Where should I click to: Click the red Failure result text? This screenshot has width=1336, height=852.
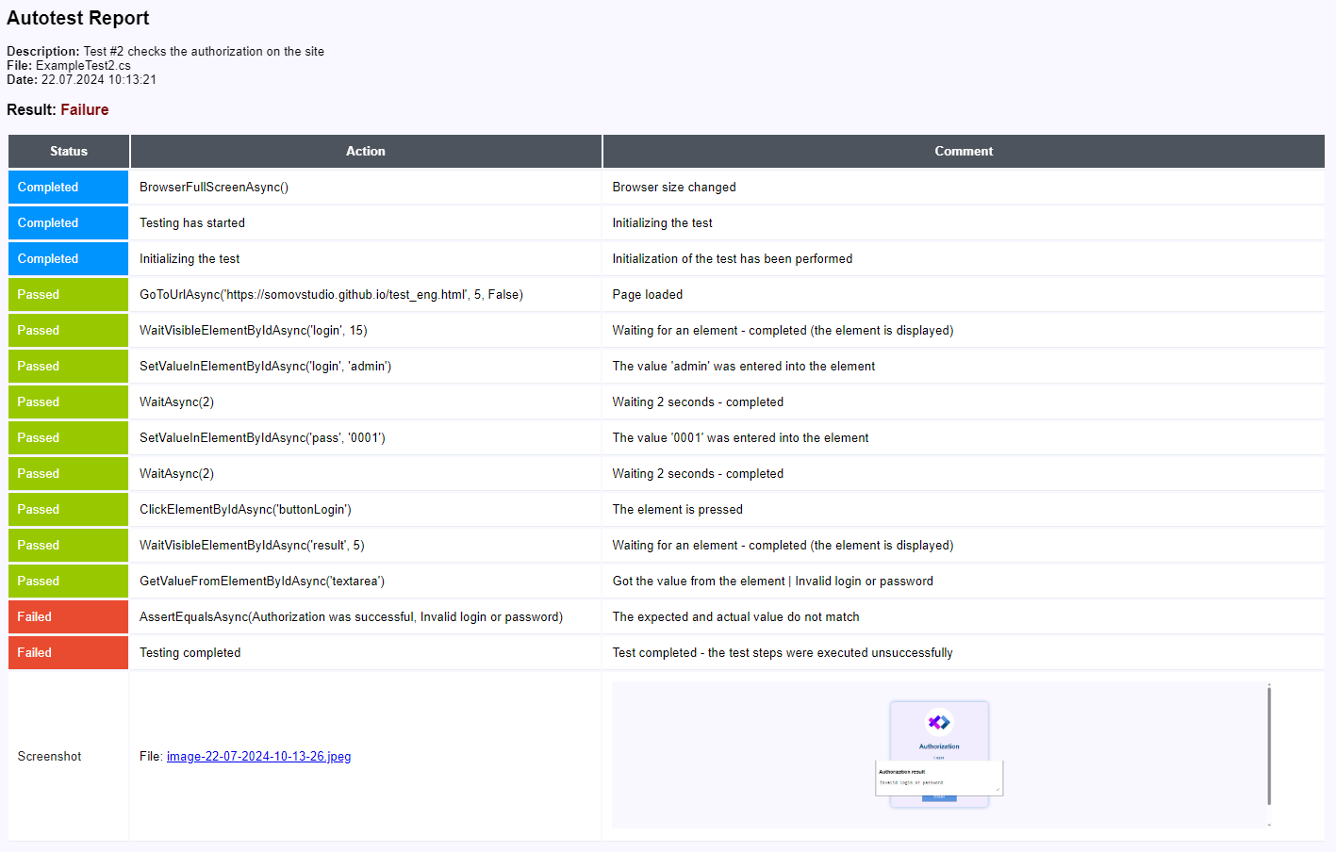click(x=85, y=110)
